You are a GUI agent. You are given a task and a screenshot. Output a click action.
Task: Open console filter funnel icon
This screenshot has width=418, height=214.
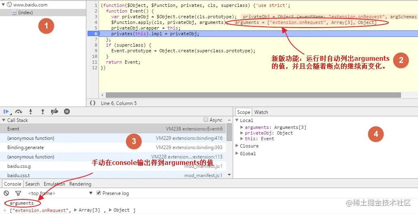point(18,193)
